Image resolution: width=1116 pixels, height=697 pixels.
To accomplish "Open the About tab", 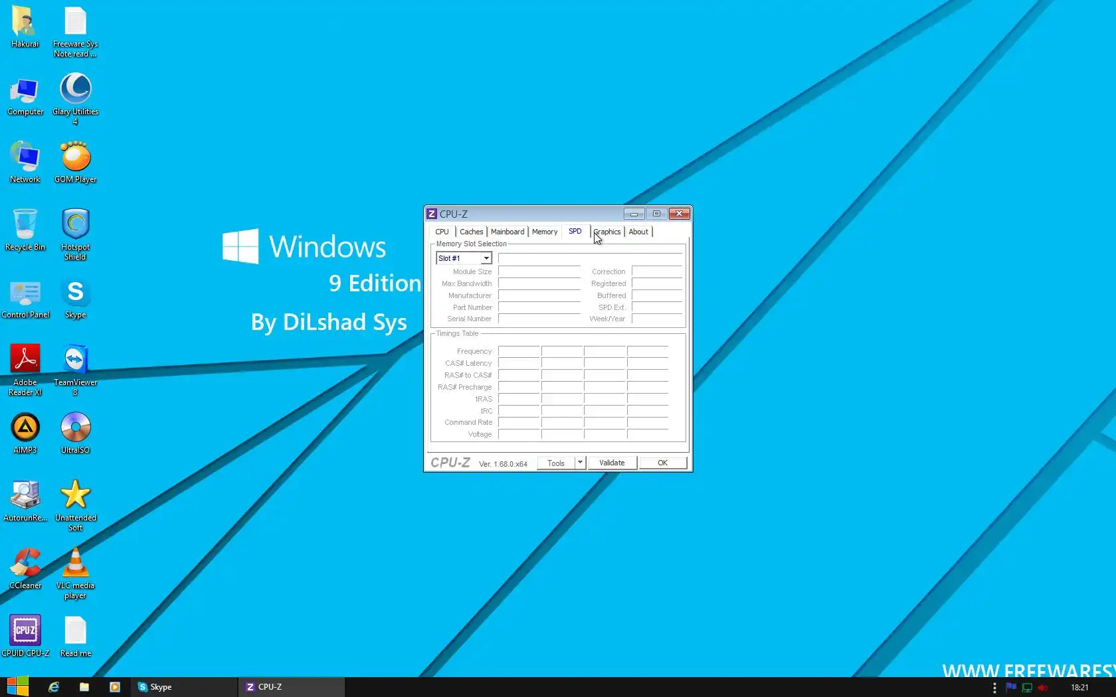I will point(638,232).
